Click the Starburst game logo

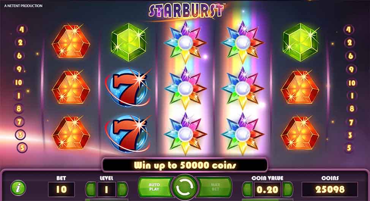tap(187, 10)
